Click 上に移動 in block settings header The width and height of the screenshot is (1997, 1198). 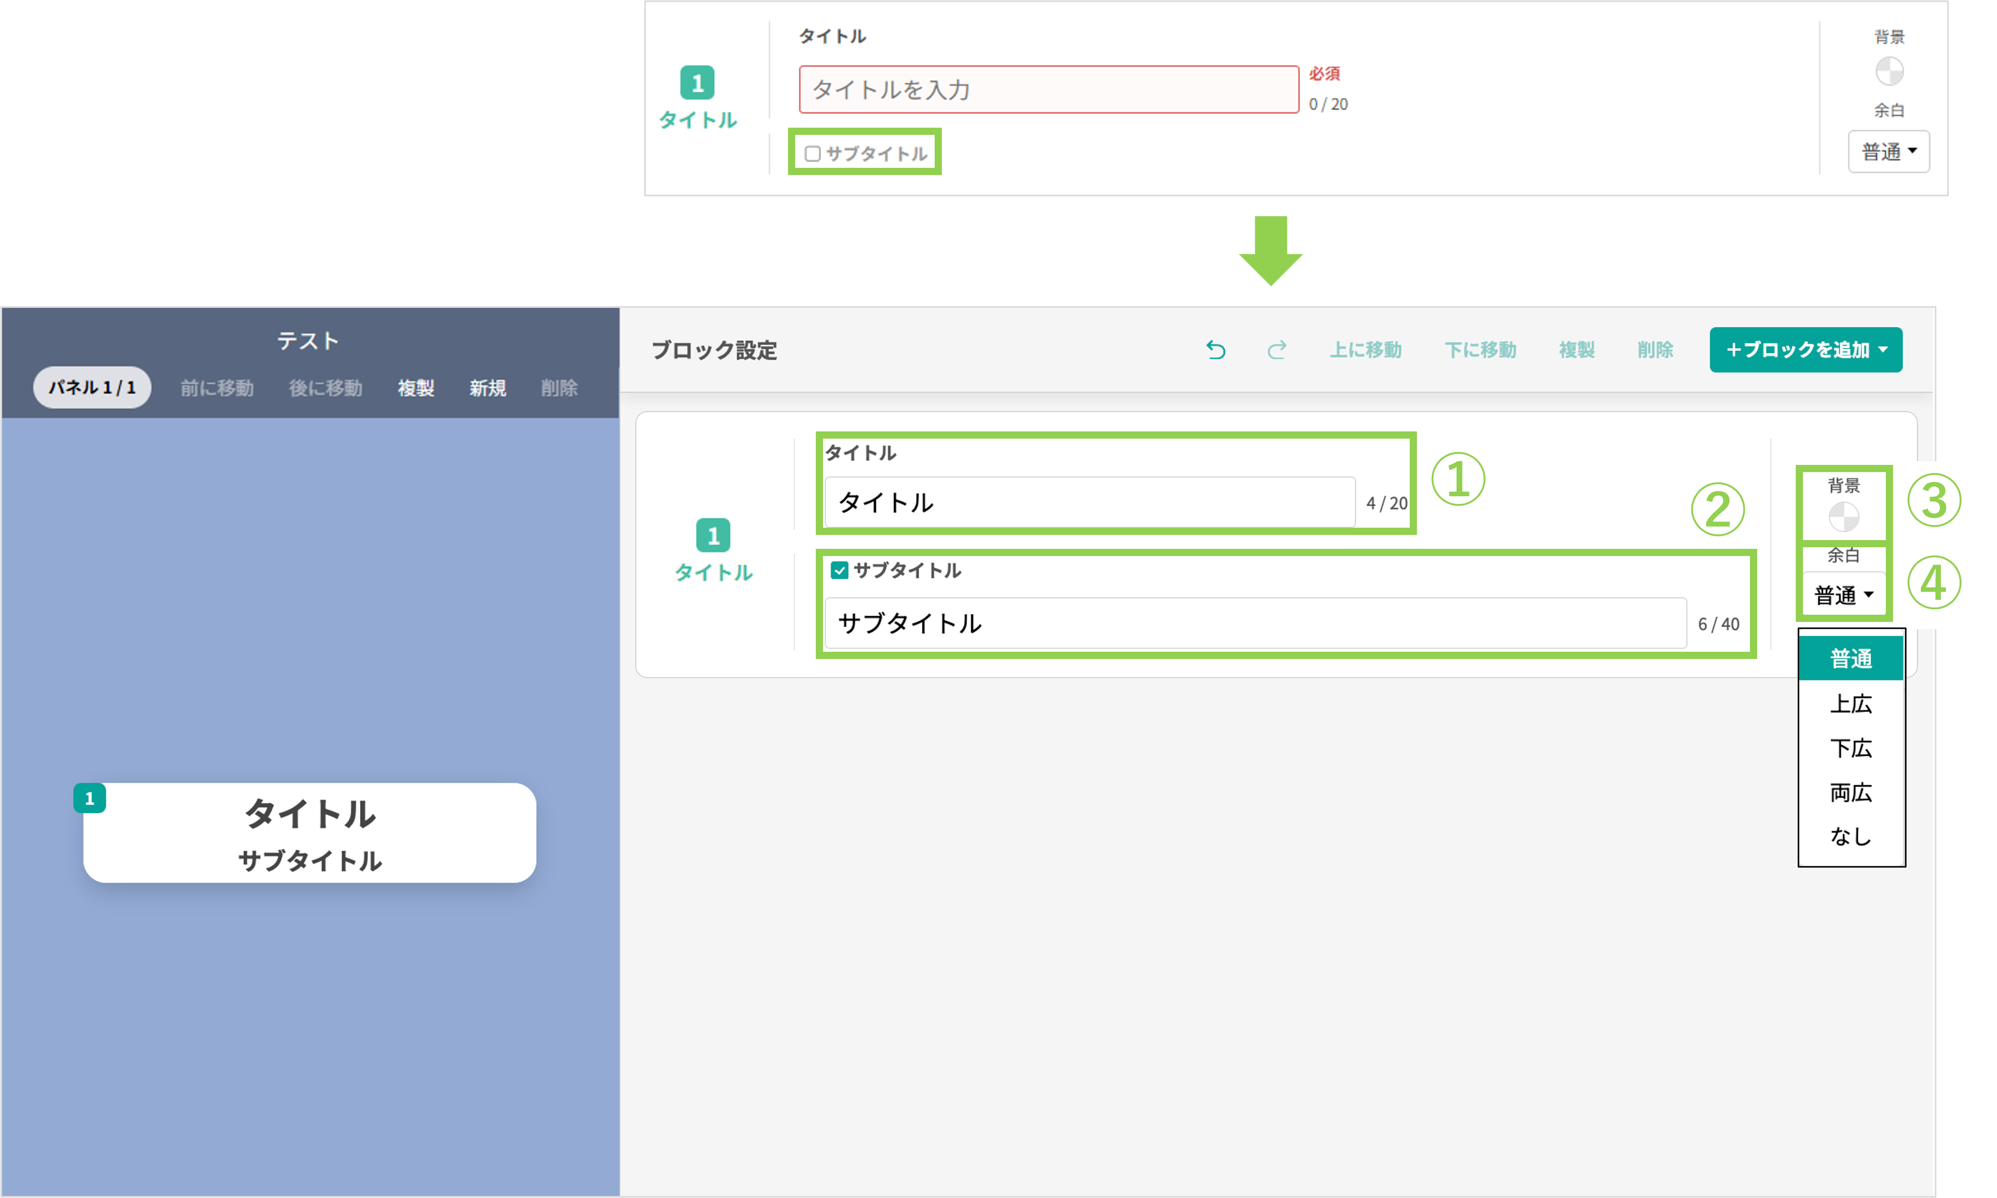pos(1365,350)
